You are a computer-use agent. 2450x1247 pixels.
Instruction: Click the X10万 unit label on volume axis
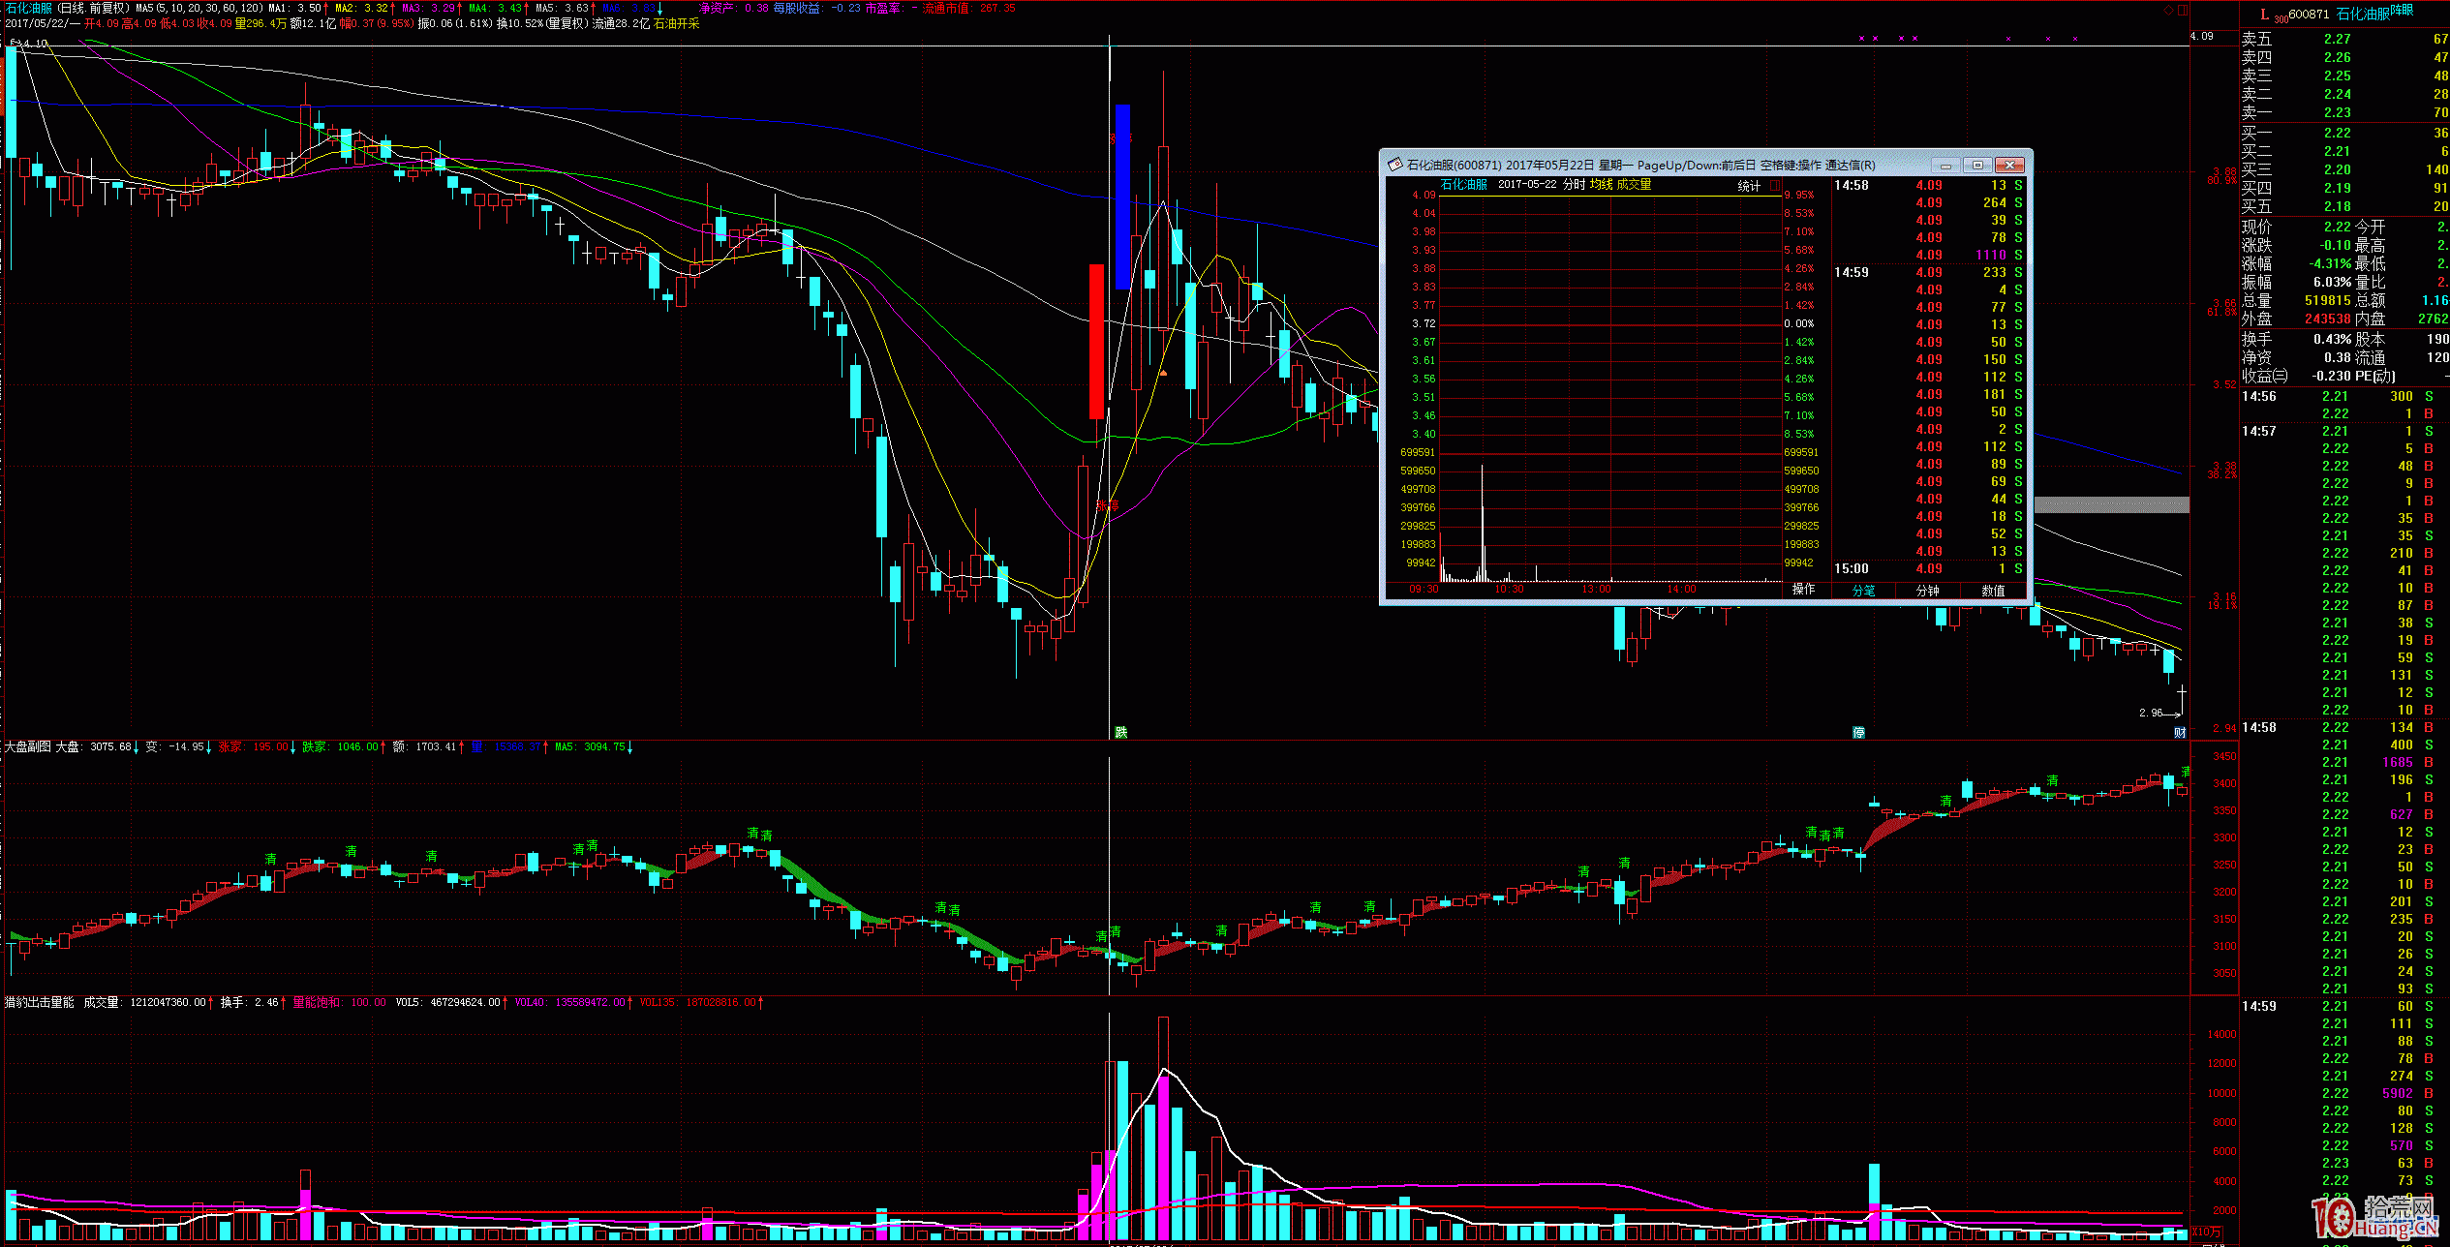click(x=2208, y=1232)
